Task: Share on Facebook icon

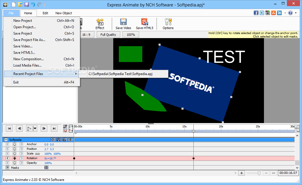Action: (x=256, y=13)
